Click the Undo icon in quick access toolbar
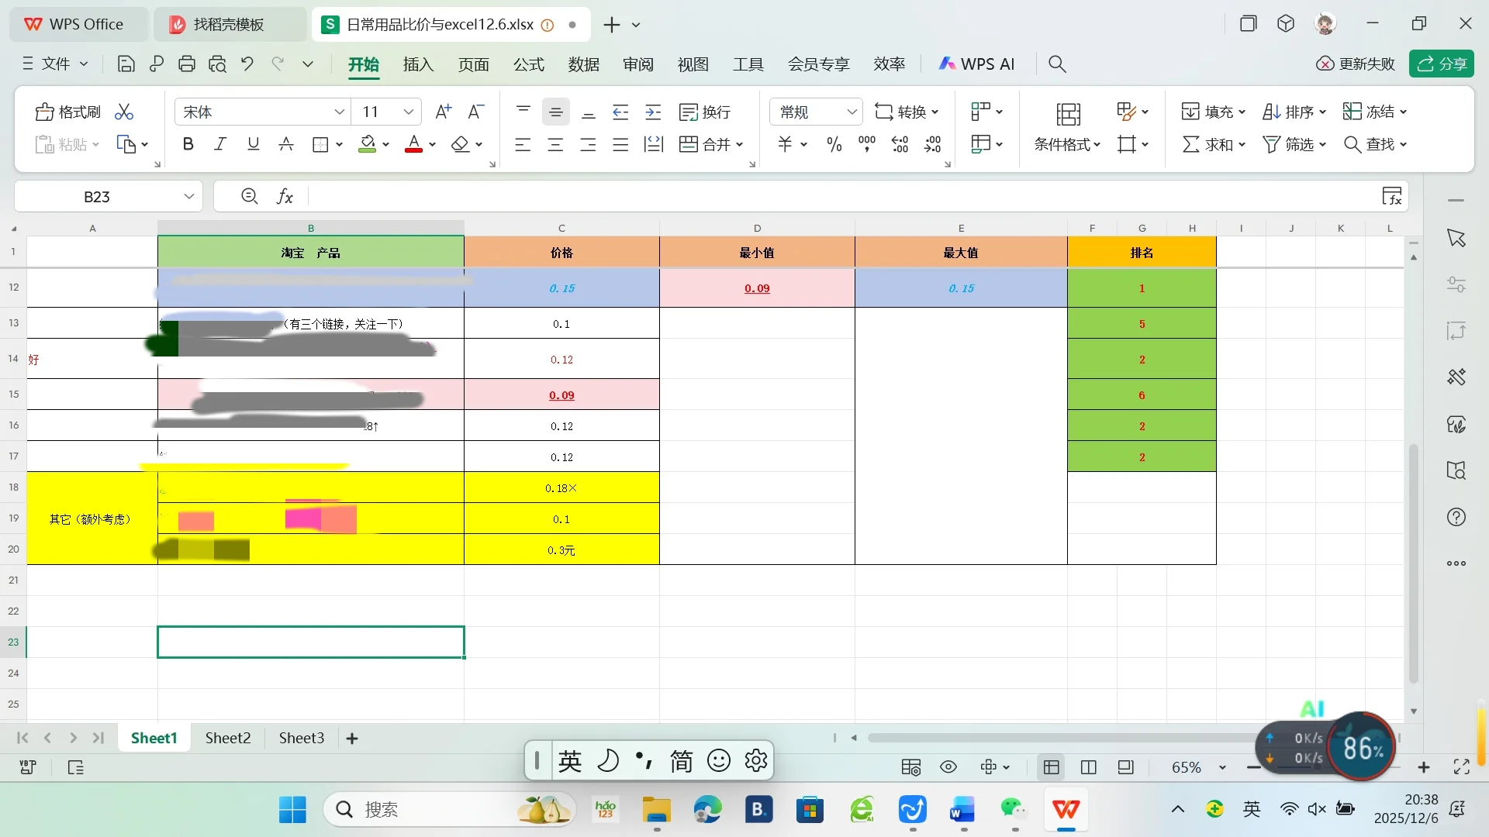Viewport: 1489px width, 837px height. click(x=247, y=64)
